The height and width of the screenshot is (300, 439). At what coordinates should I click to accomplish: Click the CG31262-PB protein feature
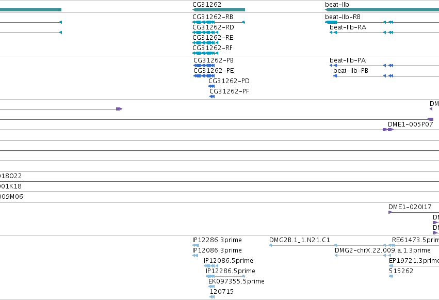(x=204, y=66)
